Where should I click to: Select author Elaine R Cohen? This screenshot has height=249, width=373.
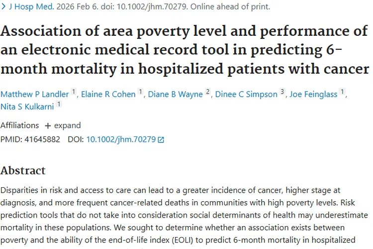[x=109, y=94]
